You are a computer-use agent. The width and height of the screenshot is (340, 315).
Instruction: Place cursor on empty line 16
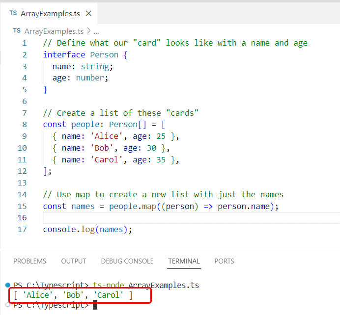click(x=191, y=218)
